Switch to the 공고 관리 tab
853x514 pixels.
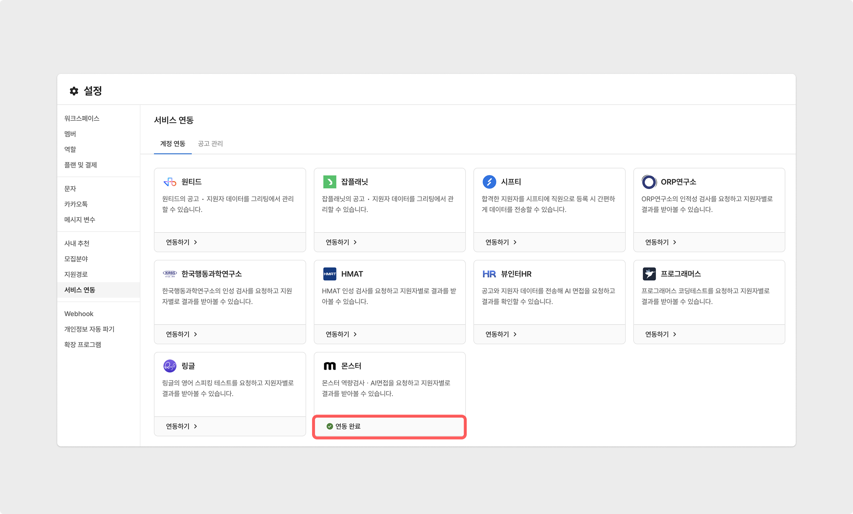pos(210,144)
